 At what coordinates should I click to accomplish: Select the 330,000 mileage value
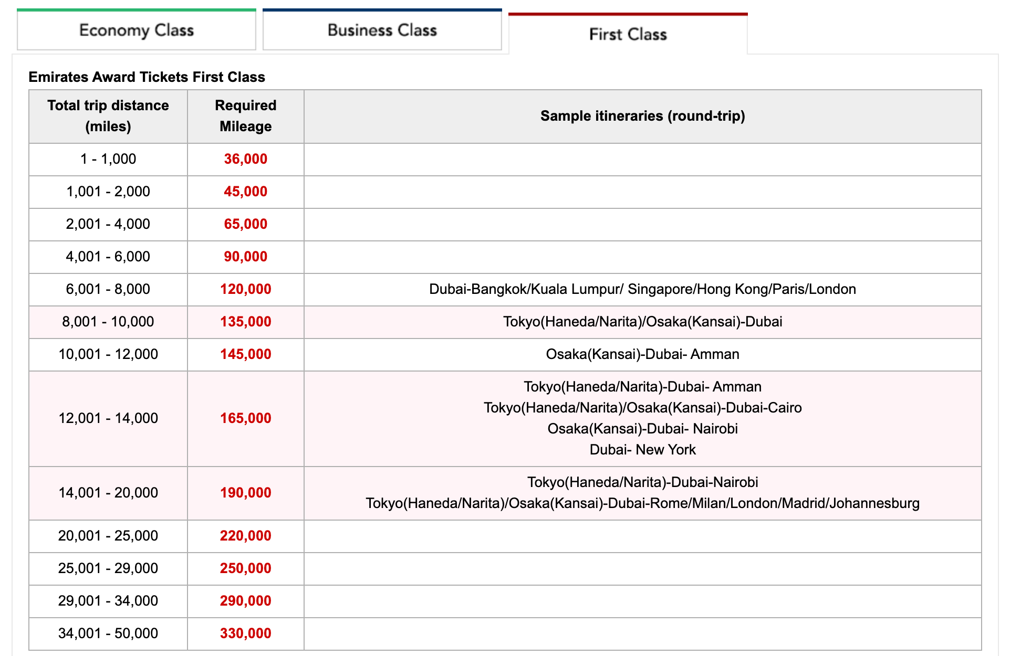pyautogui.click(x=246, y=633)
